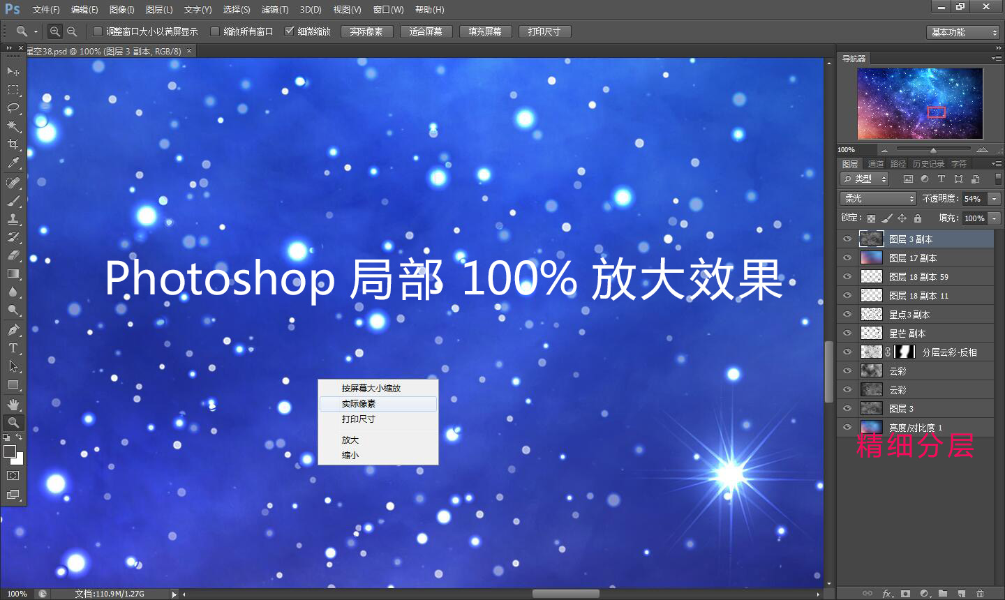Click the '填充屏幕' button
Image resolution: width=1005 pixels, height=600 pixels.
click(x=485, y=31)
